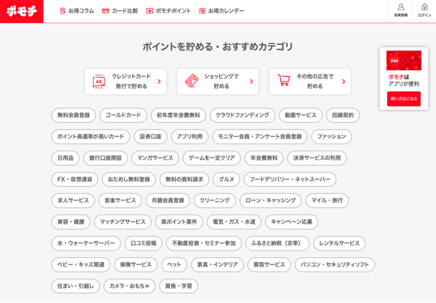This screenshot has width=436, height=303.
Task: Choose the ペット tag
Action: pos(174,265)
